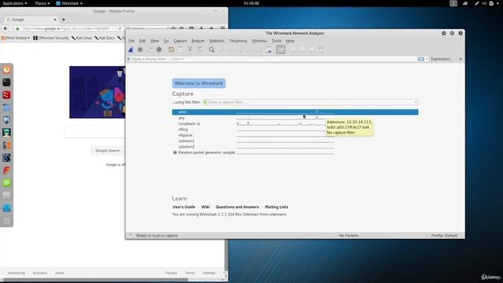Image resolution: width=503 pixels, height=283 pixels.
Task: Click Google Search button in Firefox
Action: point(108,150)
